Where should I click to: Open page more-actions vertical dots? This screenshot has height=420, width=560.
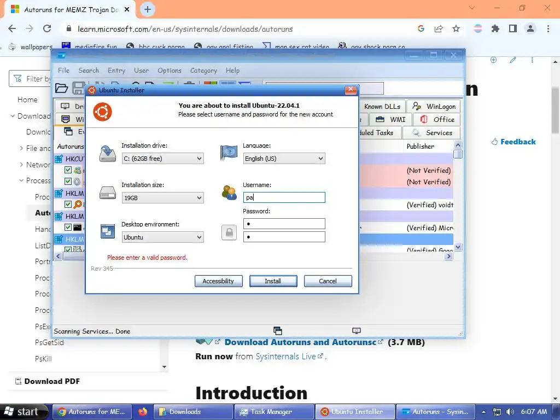coord(532,60)
